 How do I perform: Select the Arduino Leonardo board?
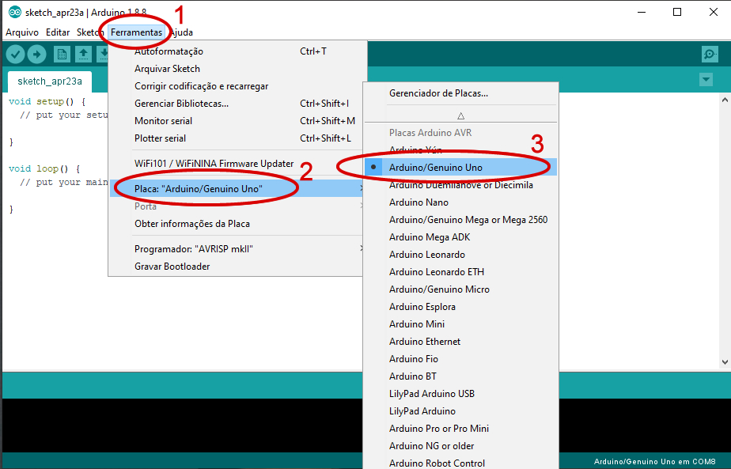coord(460,255)
